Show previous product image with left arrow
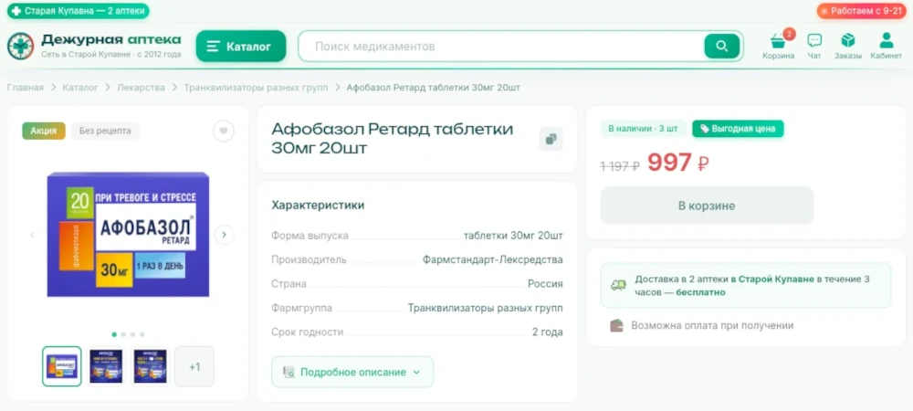The height and width of the screenshot is (411, 913). [x=33, y=235]
